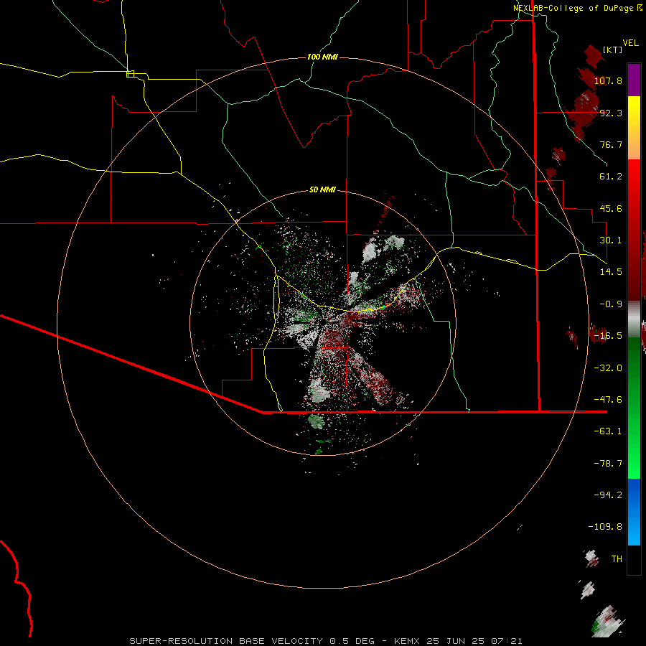Click the 92.3 velocity scale value

(611, 113)
